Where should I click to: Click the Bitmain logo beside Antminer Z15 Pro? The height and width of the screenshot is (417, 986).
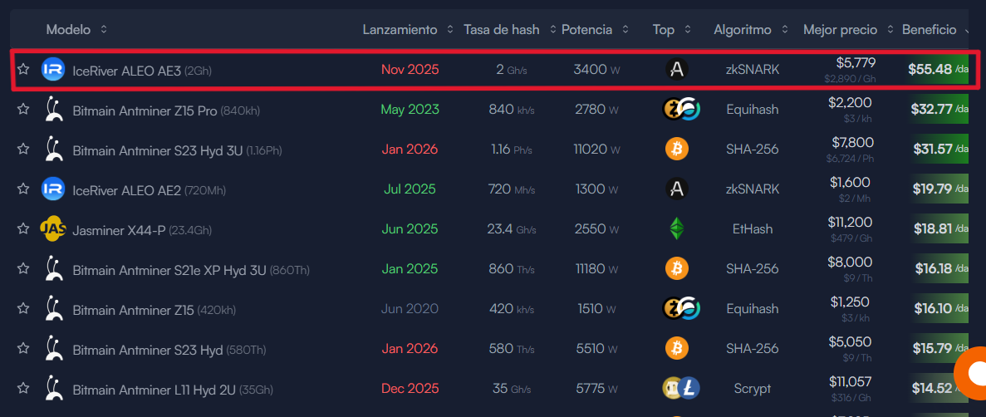click(x=53, y=109)
